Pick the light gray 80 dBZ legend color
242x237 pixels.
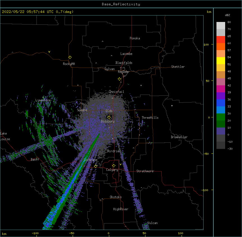point(221,26)
